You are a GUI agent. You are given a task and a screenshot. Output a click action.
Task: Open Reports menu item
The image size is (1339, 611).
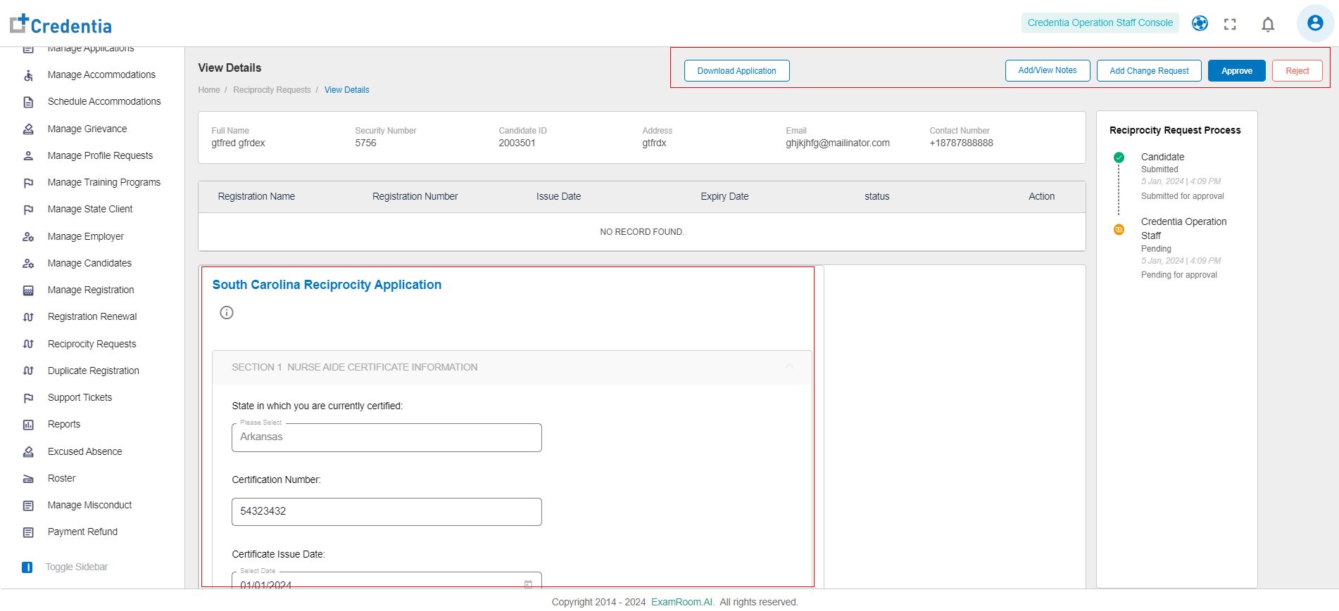64,425
